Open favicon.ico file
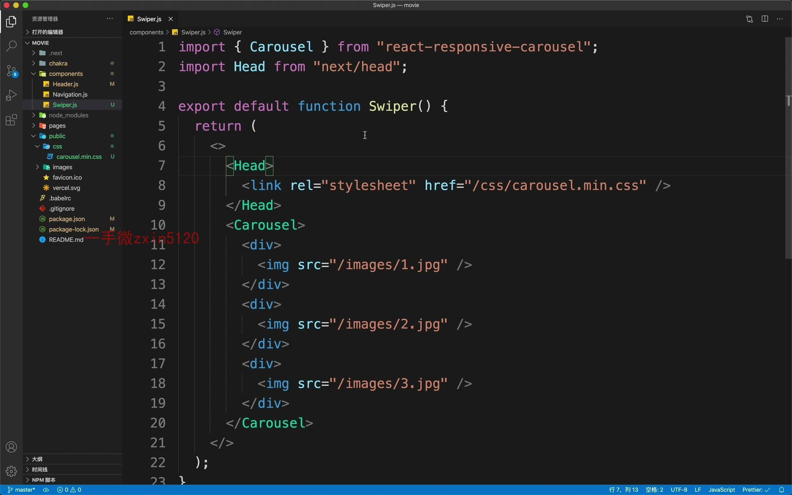Image resolution: width=792 pixels, height=495 pixels. pos(73,177)
